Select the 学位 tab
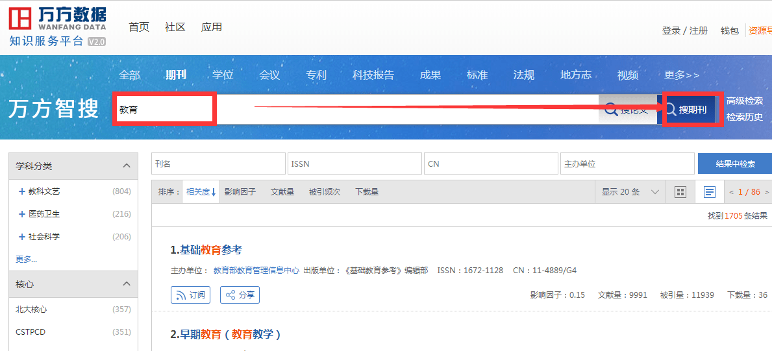 [223, 75]
